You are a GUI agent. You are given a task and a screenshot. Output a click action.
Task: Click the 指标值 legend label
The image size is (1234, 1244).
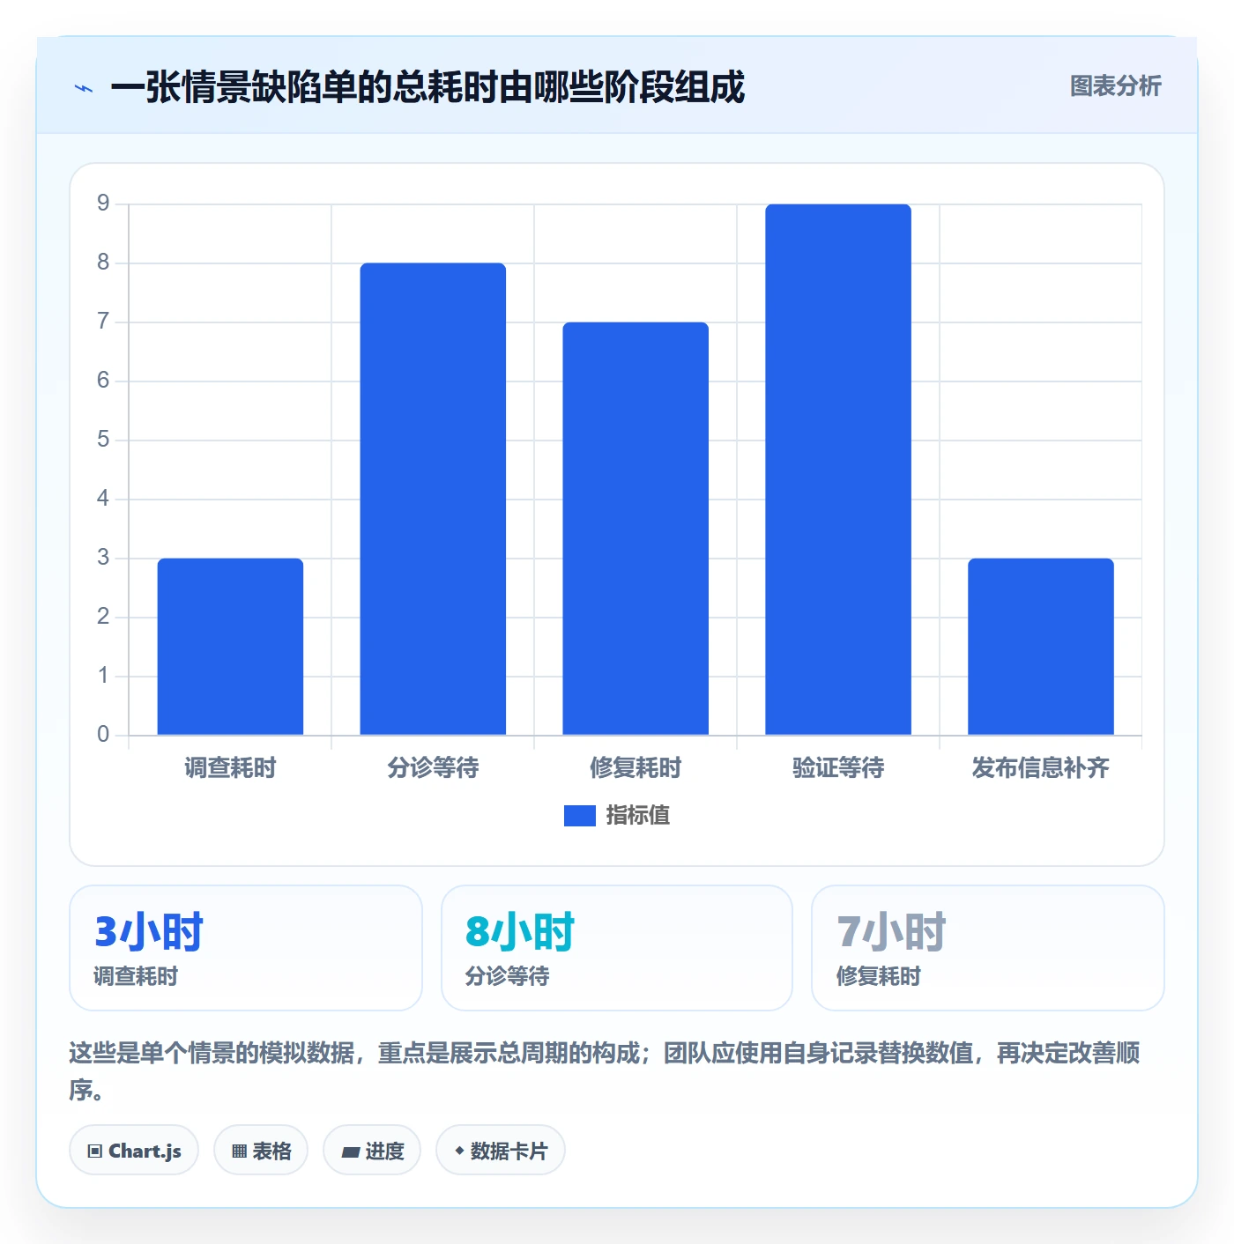click(x=638, y=816)
